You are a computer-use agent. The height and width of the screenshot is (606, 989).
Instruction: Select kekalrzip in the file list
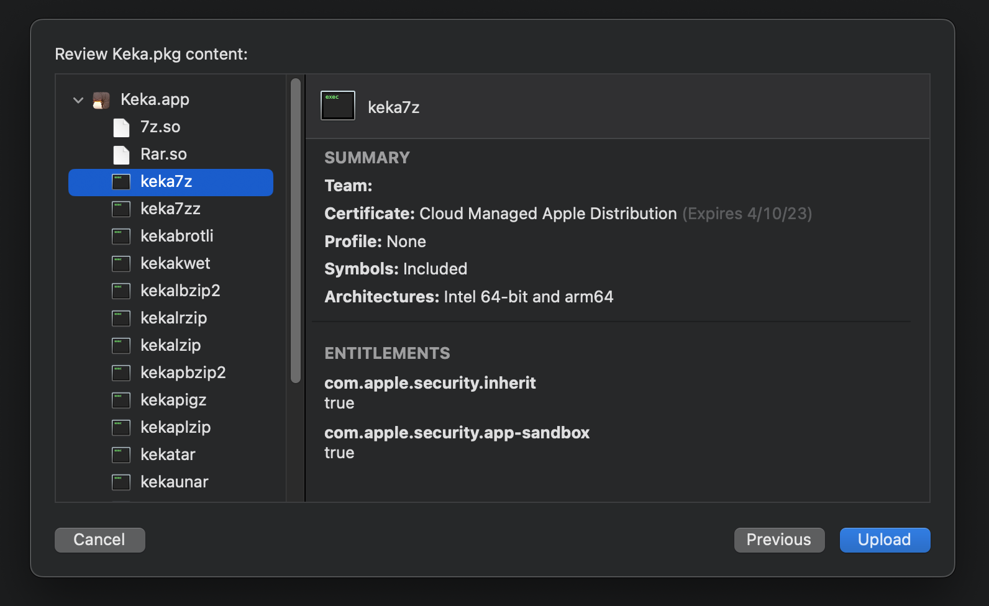[173, 318]
